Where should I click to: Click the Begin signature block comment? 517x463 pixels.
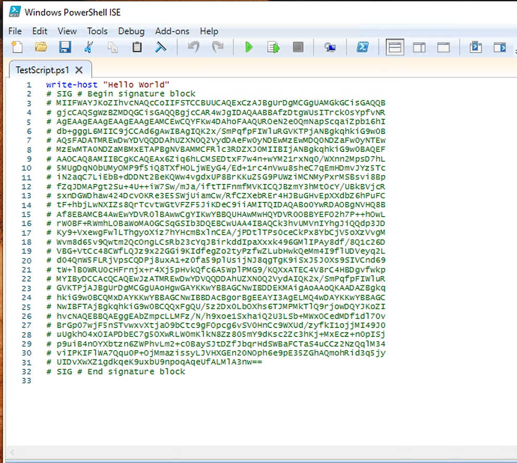[121, 94]
